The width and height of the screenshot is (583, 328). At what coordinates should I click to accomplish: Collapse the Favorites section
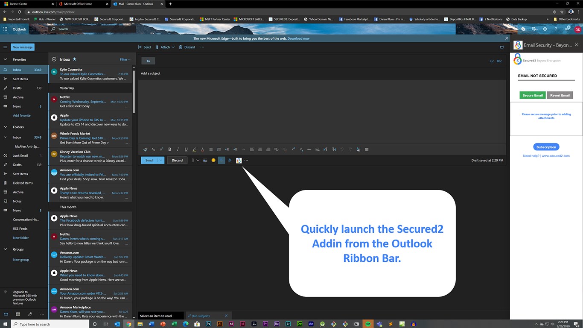[5, 59]
